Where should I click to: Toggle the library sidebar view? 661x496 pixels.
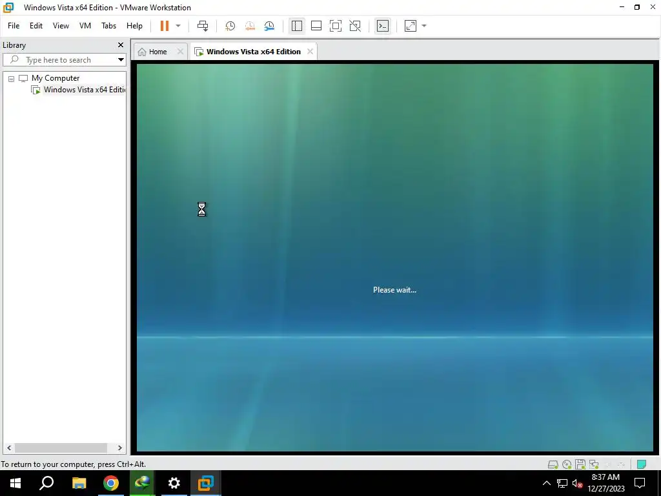[x=297, y=26]
